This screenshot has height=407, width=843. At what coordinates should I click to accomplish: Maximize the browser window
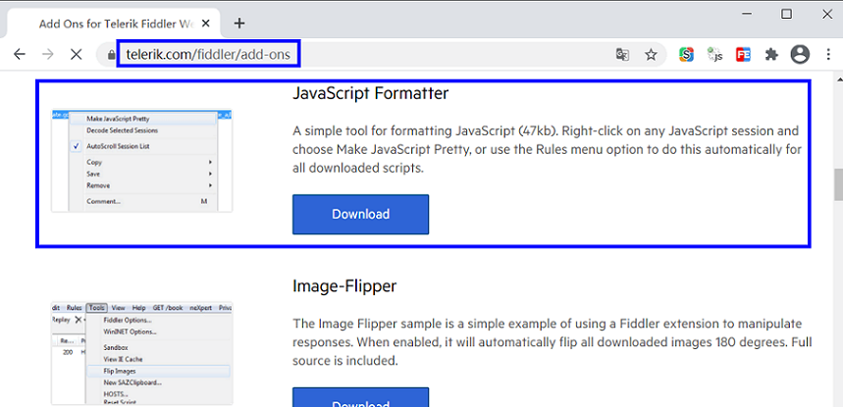pyautogui.click(x=786, y=15)
